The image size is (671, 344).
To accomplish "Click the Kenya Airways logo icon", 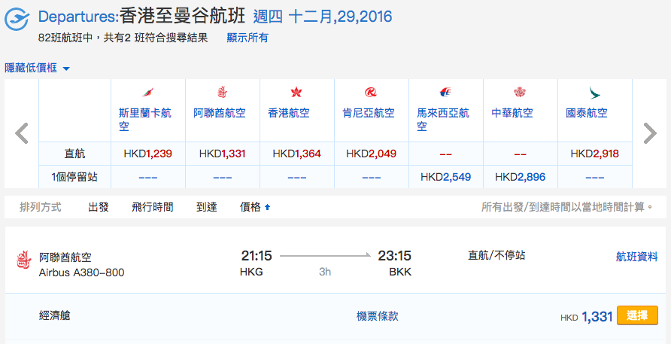I will 371,92.
